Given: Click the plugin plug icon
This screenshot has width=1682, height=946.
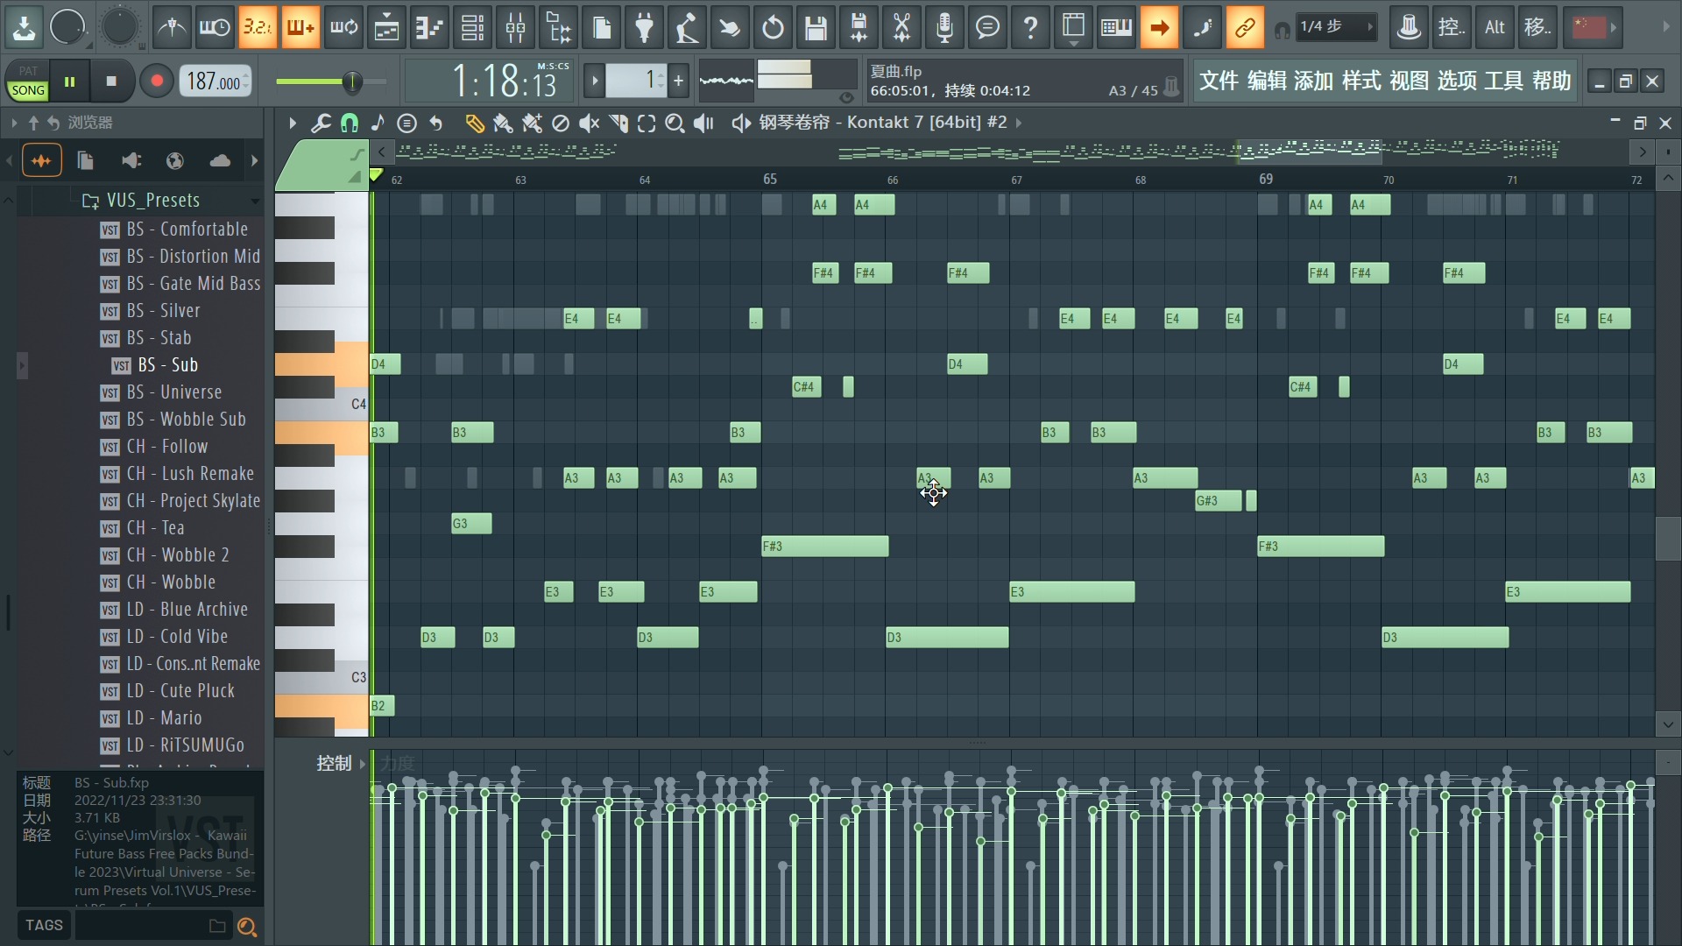Looking at the screenshot, I should [x=645, y=28].
